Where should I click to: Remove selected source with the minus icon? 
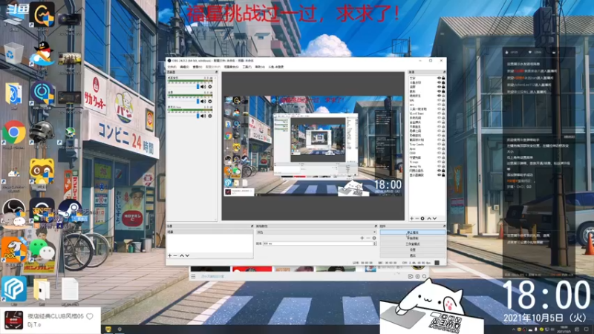[417, 218]
